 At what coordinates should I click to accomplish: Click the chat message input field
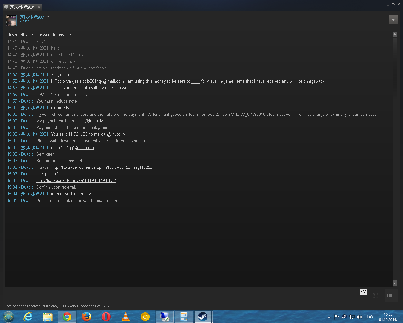183,296
